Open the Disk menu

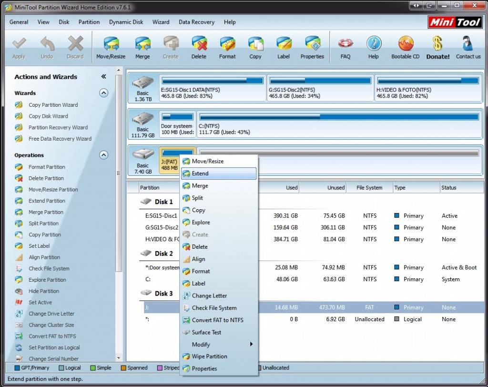[64, 22]
